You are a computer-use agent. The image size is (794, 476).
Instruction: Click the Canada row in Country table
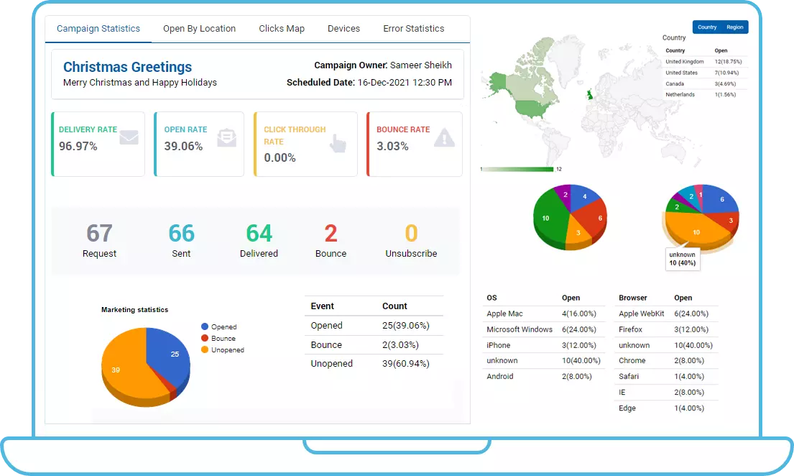click(706, 84)
